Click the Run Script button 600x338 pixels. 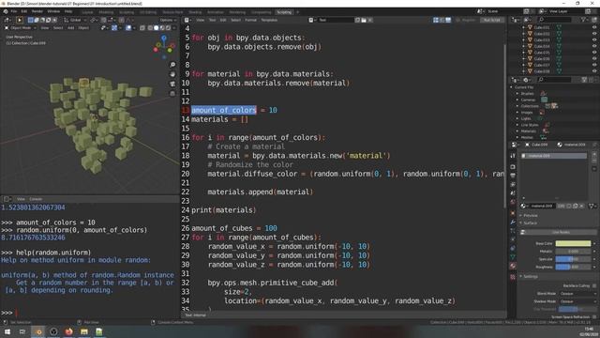pyautogui.click(x=491, y=20)
